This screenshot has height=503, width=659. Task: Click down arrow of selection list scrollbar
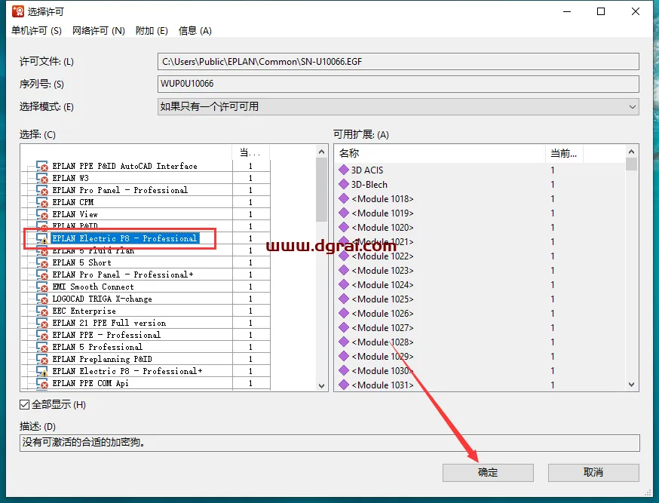[321, 386]
